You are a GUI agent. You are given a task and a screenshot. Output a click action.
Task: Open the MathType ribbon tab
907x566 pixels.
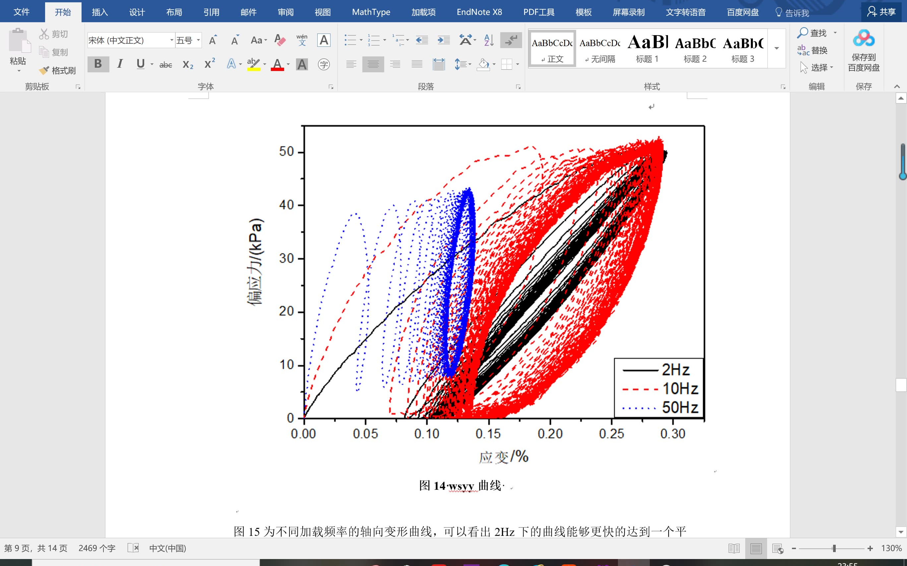coord(371,12)
